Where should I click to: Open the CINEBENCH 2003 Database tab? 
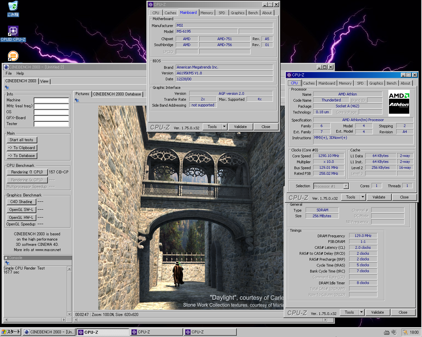[x=117, y=94]
